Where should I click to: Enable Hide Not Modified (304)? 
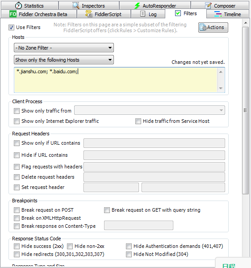[x=129, y=254]
